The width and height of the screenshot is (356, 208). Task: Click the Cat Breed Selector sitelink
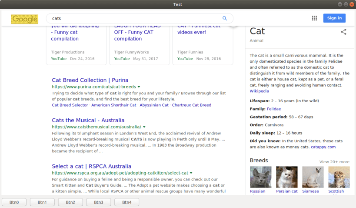click(x=70, y=105)
